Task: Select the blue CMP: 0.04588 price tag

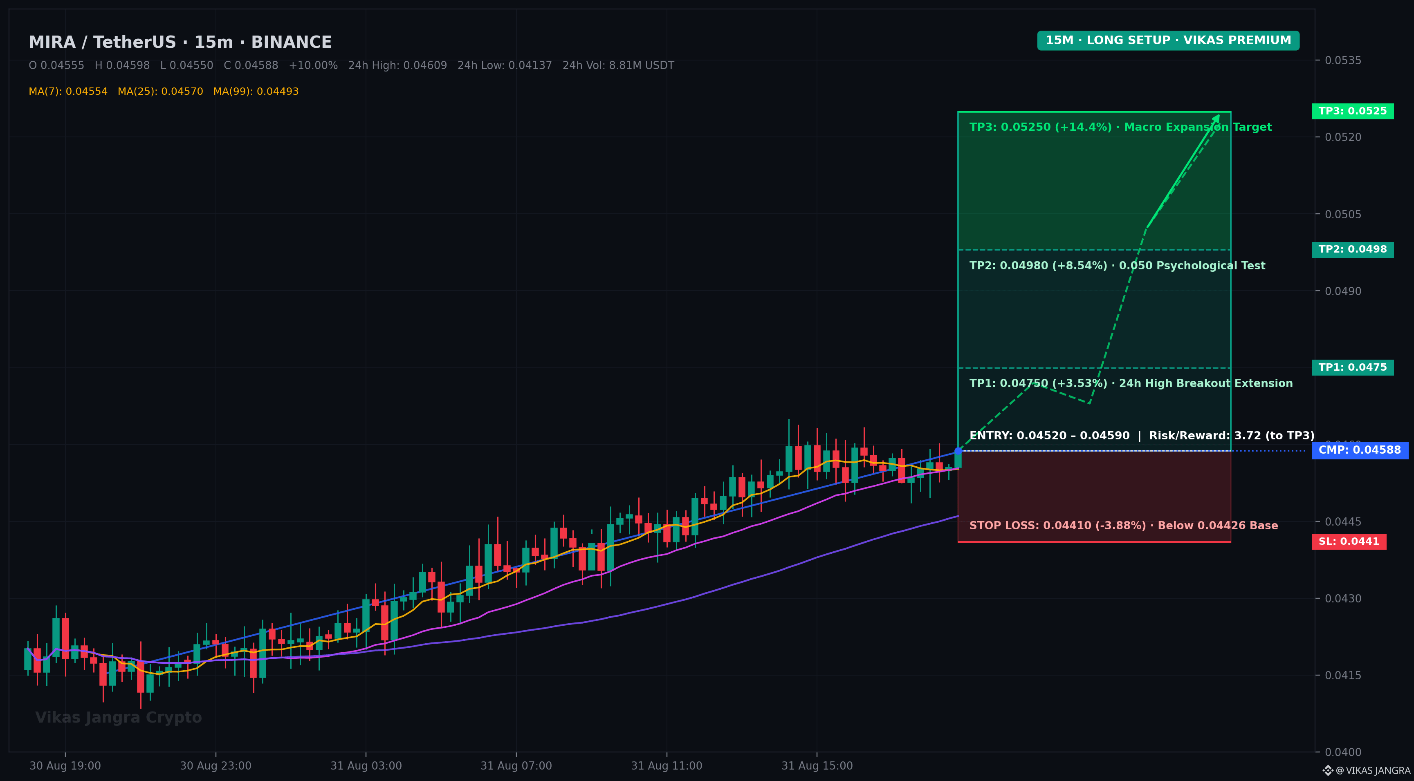Action: pos(1360,450)
